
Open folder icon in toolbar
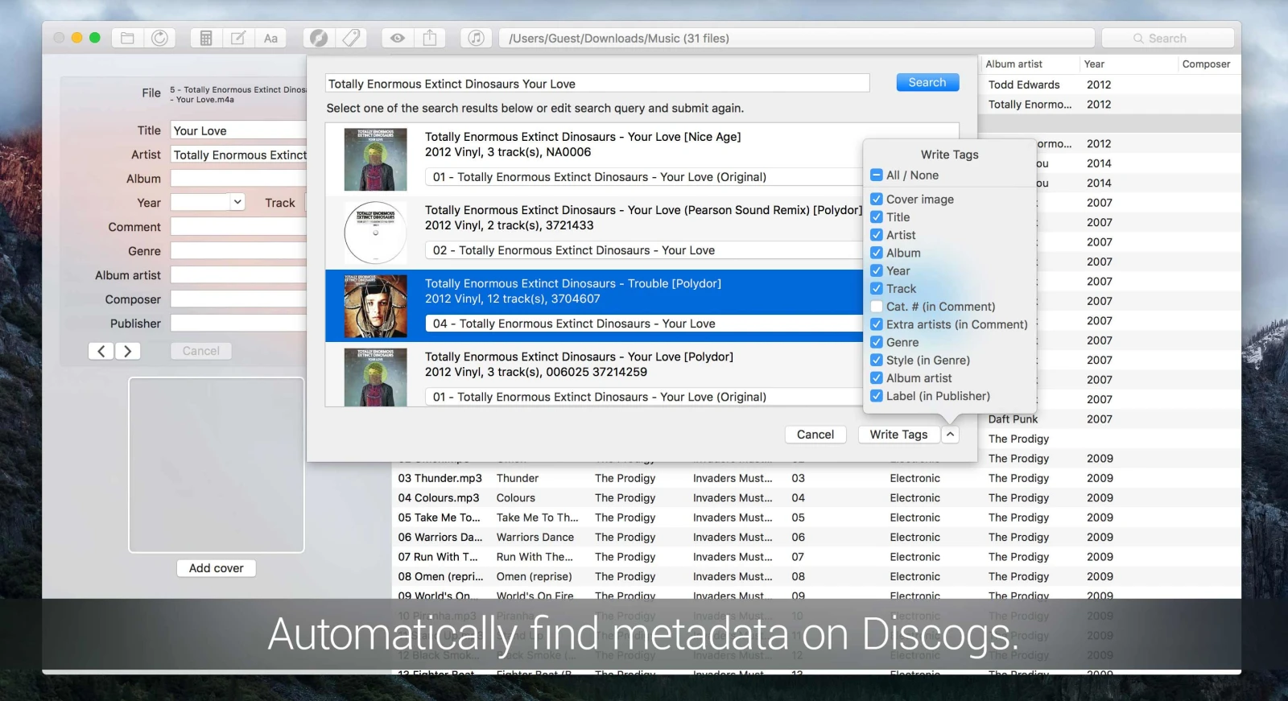click(127, 38)
